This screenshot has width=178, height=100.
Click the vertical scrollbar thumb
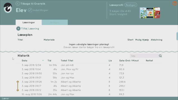[177, 36]
